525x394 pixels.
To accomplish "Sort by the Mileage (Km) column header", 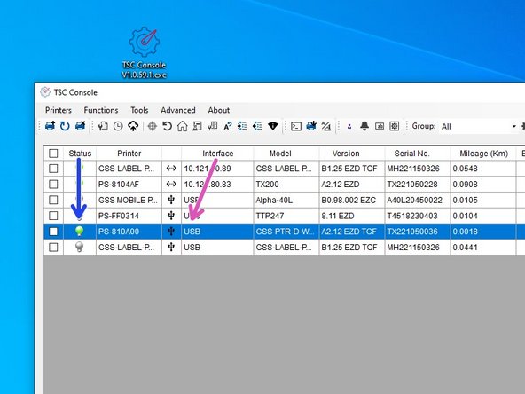I will click(x=483, y=154).
